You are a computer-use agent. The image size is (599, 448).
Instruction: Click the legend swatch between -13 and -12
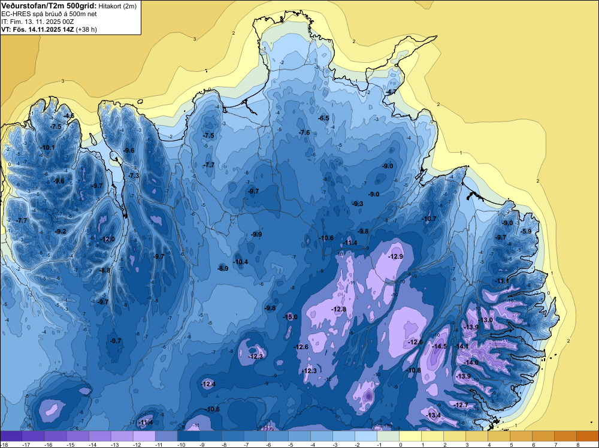tap(122, 436)
